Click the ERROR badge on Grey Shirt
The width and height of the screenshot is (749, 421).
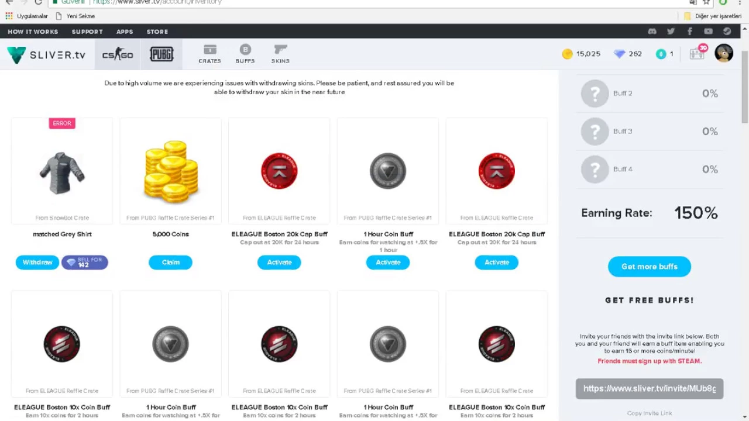coord(62,123)
